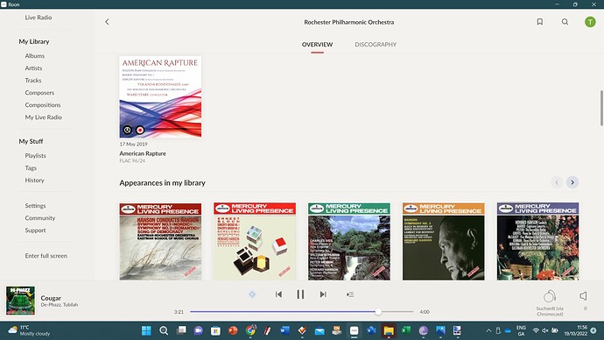Show hidden system tray icons
The width and height of the screenshot is (604, 340).
488,330
